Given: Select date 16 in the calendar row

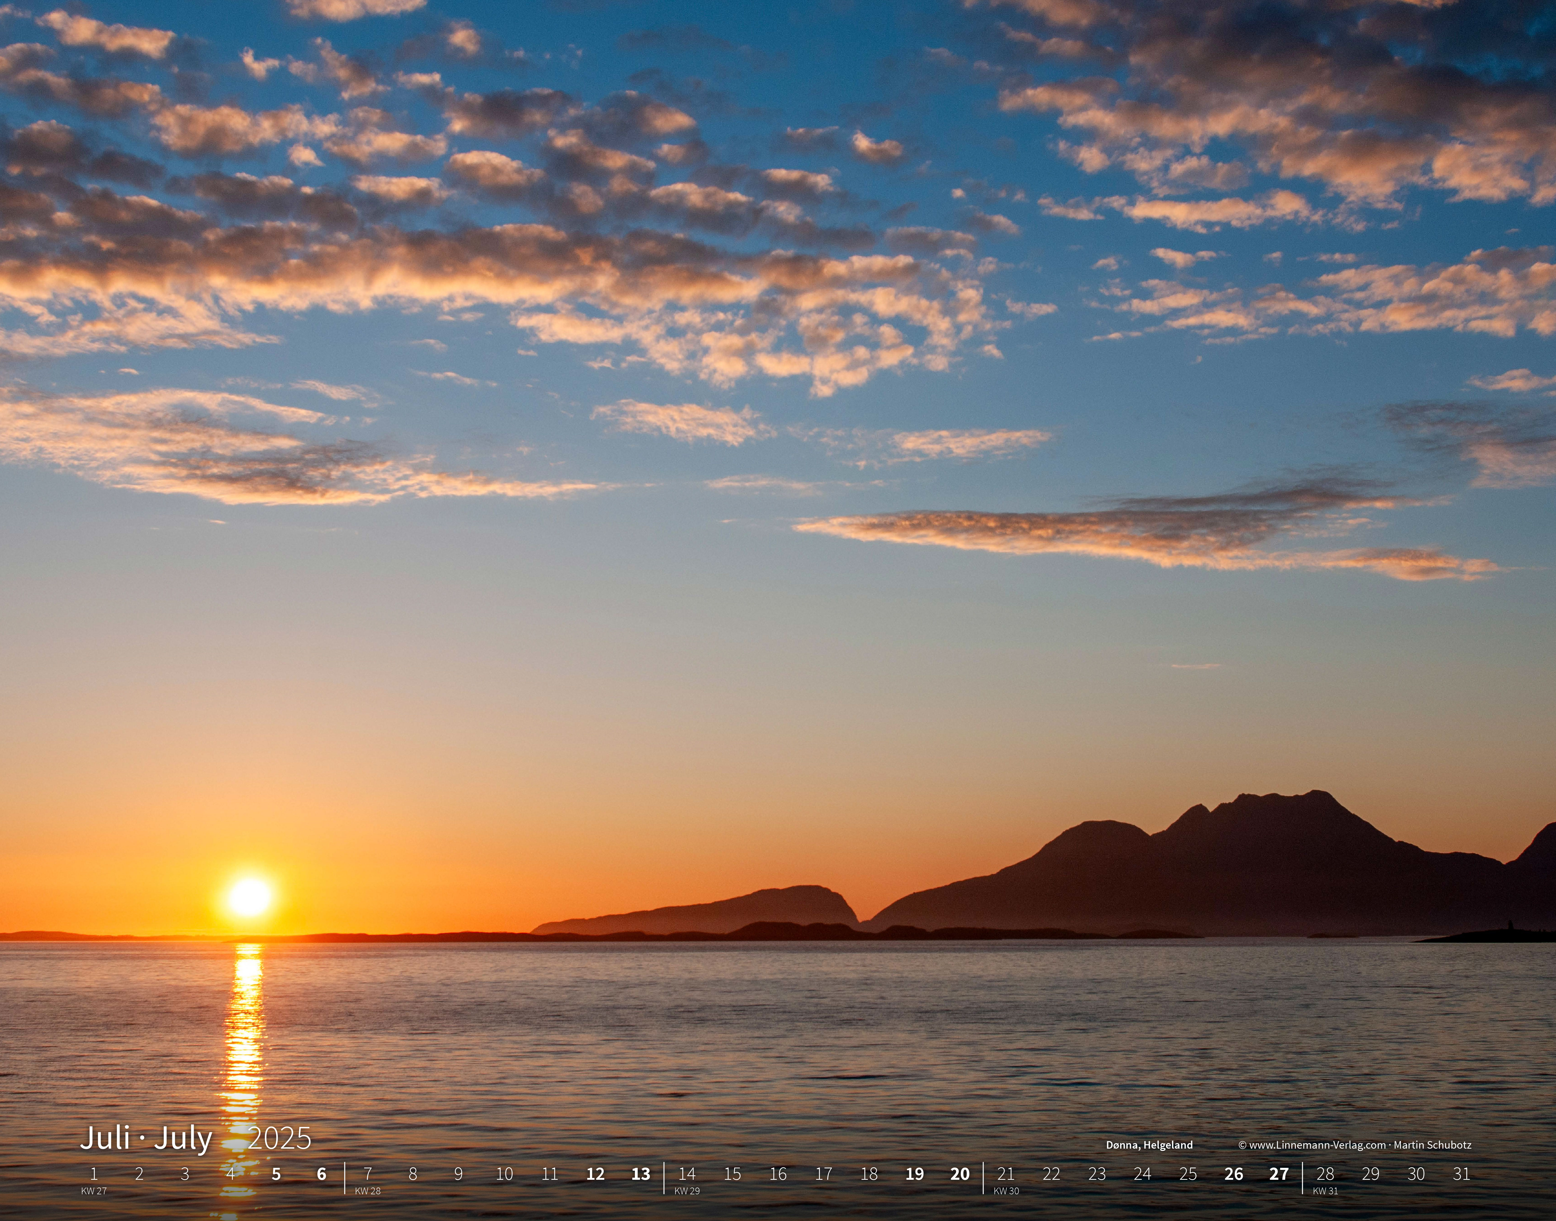Looking at the screenshot, I should coord(778,1174).
